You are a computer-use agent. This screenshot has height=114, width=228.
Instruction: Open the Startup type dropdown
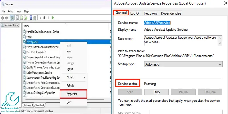pos(183,64)
